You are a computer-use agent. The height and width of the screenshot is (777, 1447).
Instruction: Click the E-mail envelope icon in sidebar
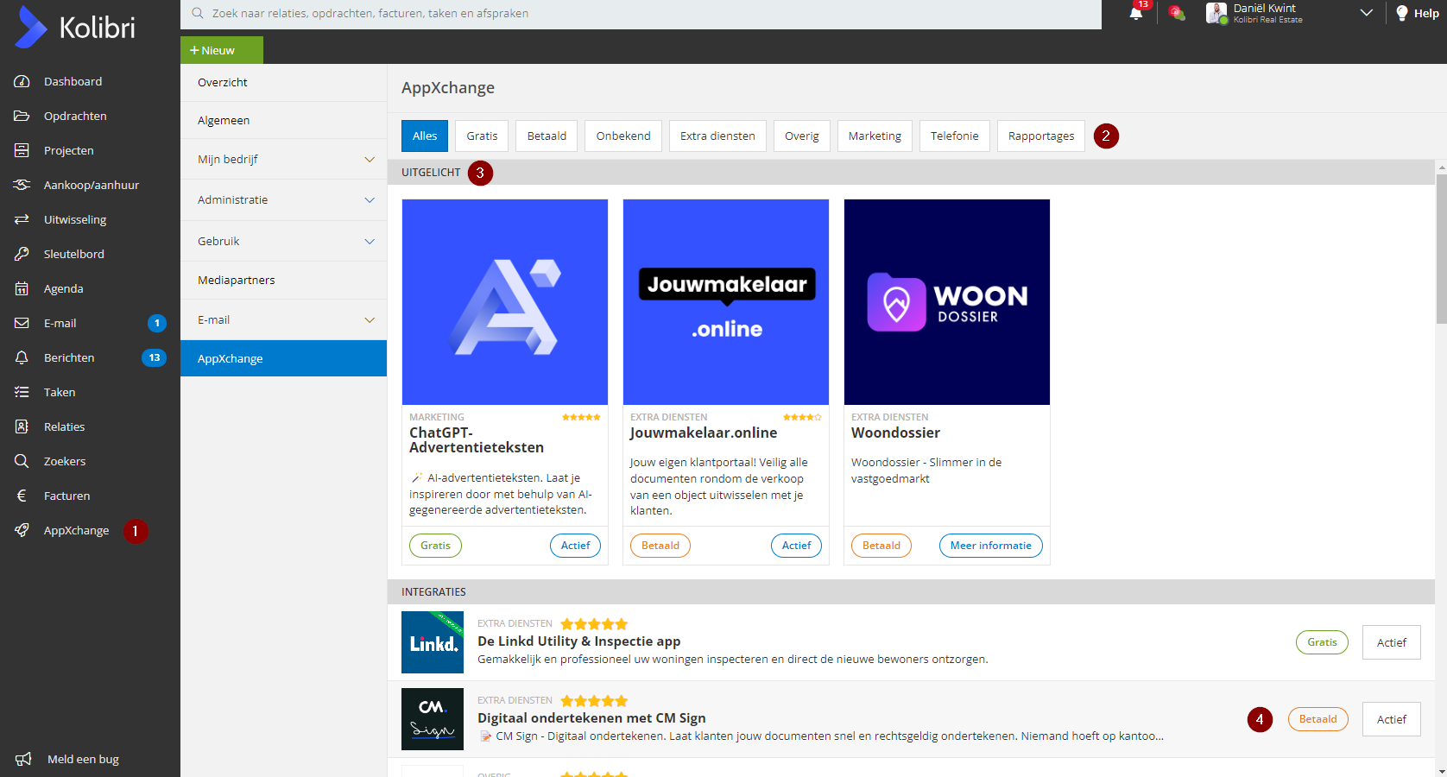[22, 323]
